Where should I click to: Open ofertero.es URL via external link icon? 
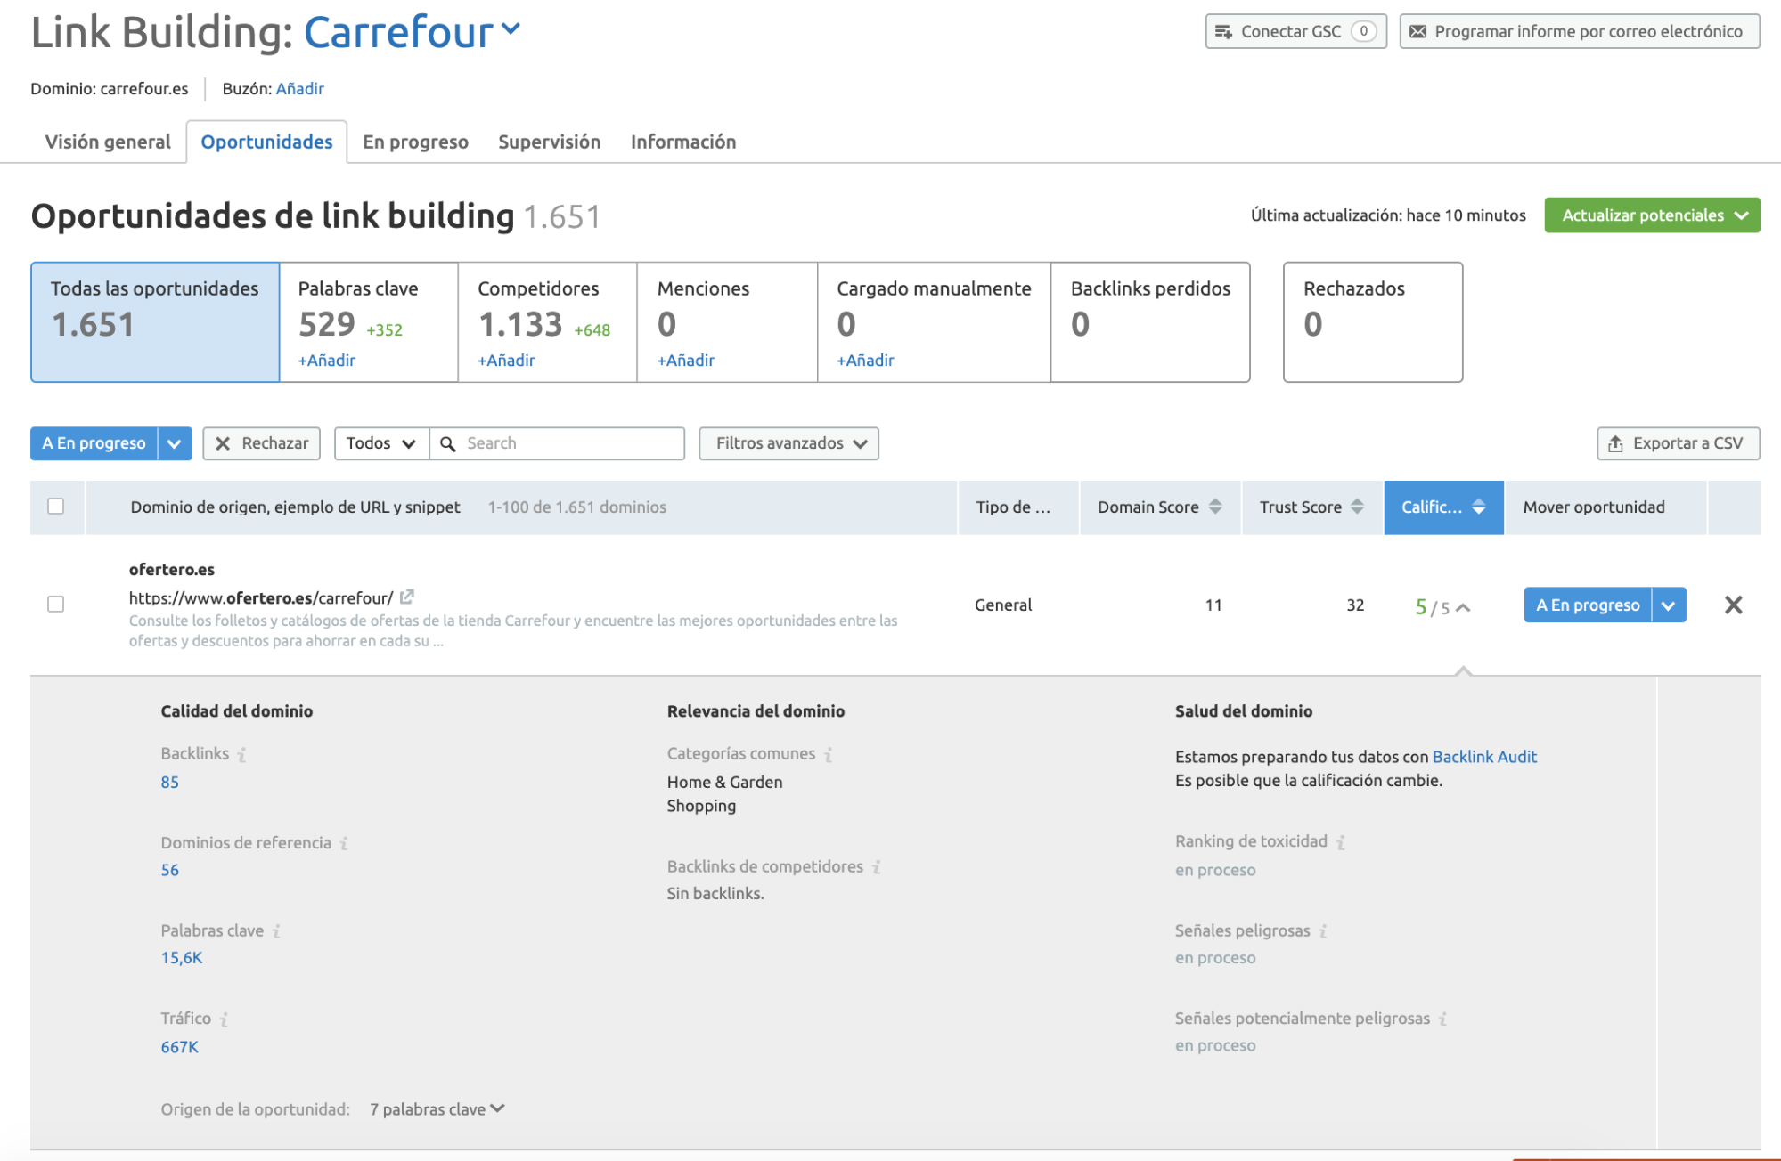pos(407,597)
